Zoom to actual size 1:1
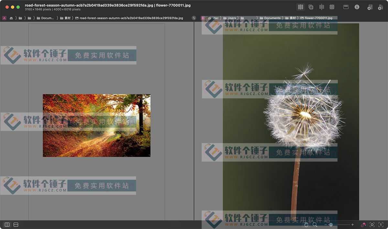The height and width of the screenshot is (229, 388). coord(381,224)
